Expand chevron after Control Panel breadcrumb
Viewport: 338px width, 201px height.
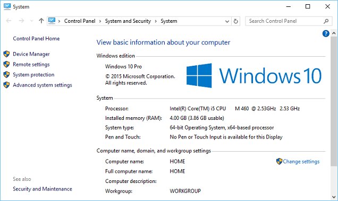100,21
